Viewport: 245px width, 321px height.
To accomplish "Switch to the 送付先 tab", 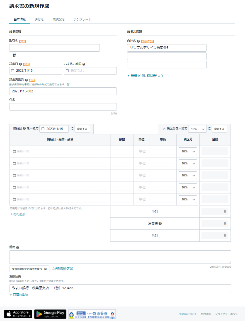I will click(x=39, y=19).
